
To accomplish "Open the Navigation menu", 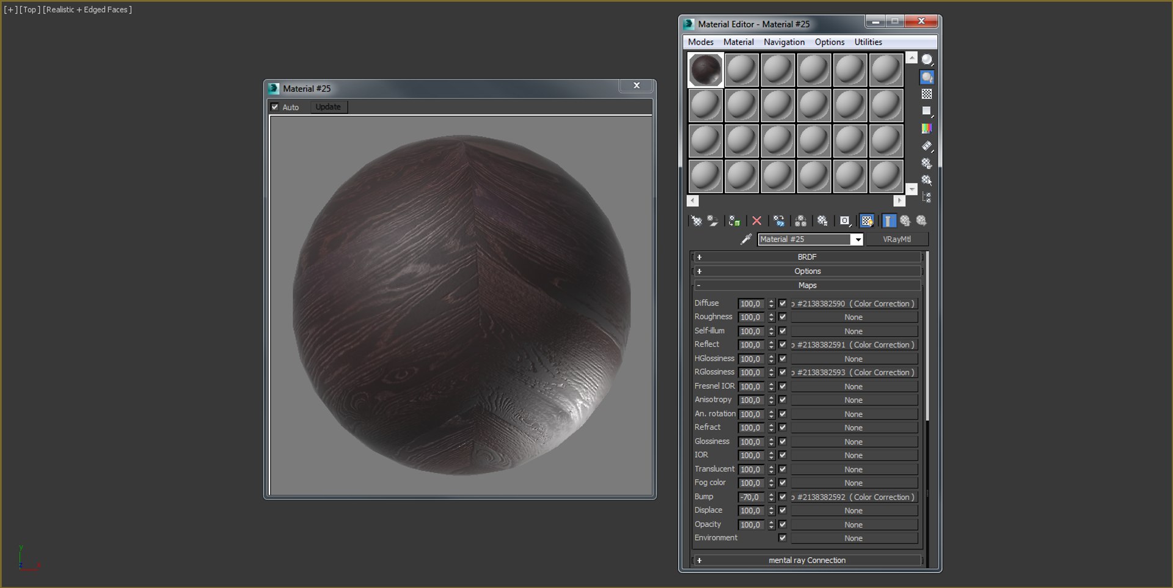I will pos(784,42).
